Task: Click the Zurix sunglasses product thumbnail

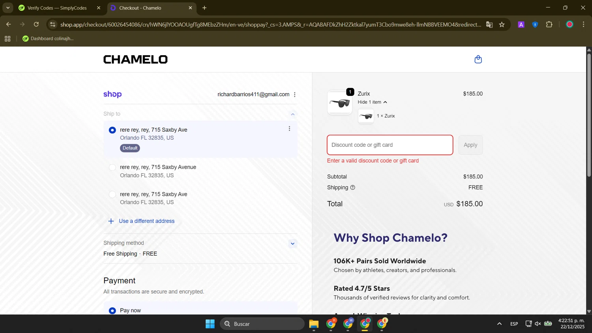Action: (x=340, y=103)
